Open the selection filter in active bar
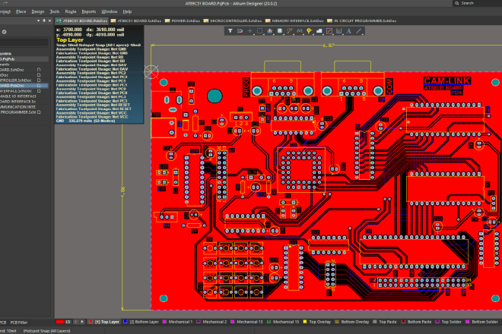Viewport: 502px width, 334px height. coord(230,31)
